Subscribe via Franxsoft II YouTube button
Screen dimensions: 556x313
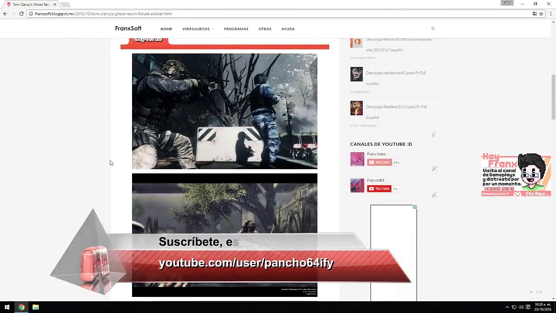pyautogui.click(x=379, y=189)
